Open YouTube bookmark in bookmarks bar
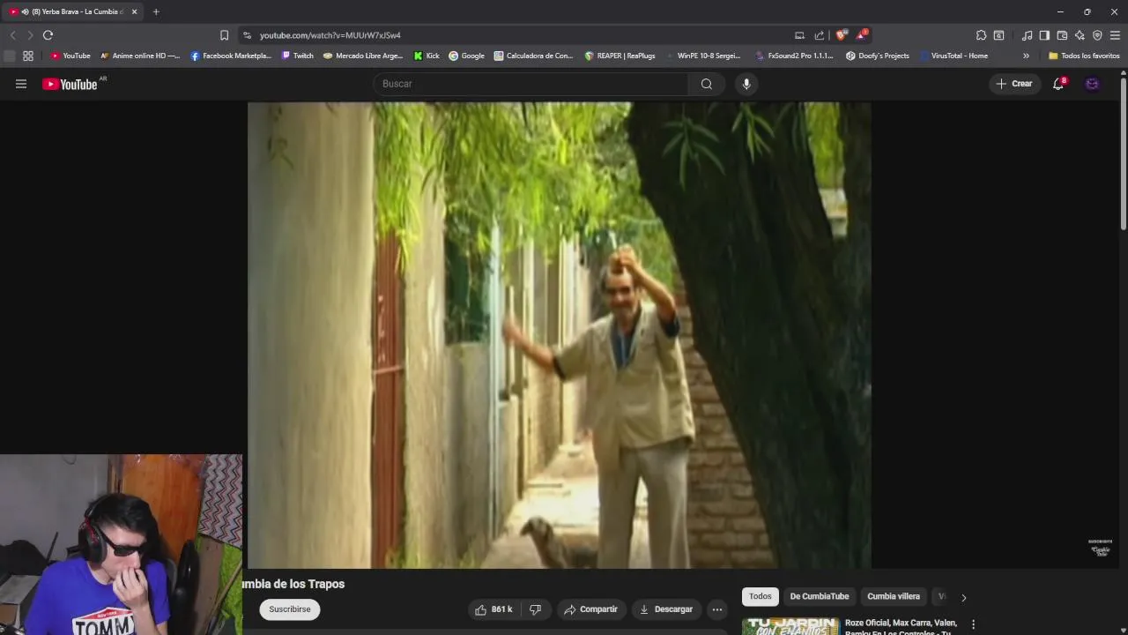This screenshot has width=1128, height=635. pyautogui.click(x=70, y=56)
